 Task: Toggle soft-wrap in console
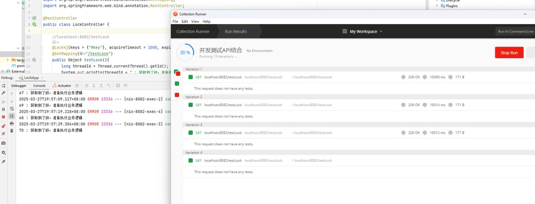pyautogui.click(x=12, y=108)
